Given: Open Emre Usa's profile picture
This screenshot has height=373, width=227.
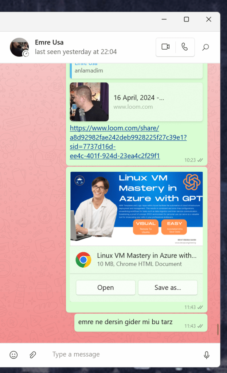Looking at the screenshot, I should (x=19, y=47).
